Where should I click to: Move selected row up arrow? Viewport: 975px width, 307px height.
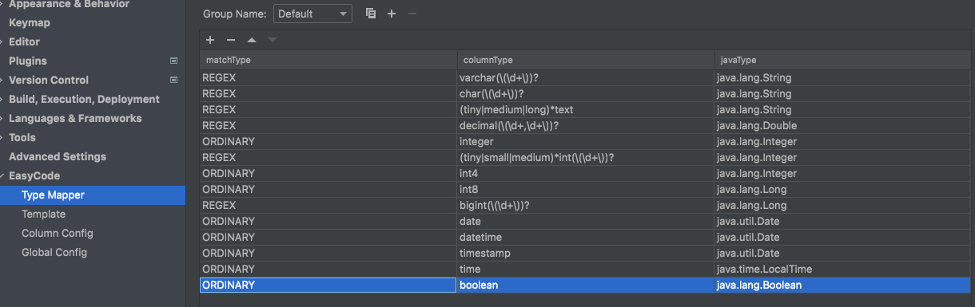[x=252, y=40]
